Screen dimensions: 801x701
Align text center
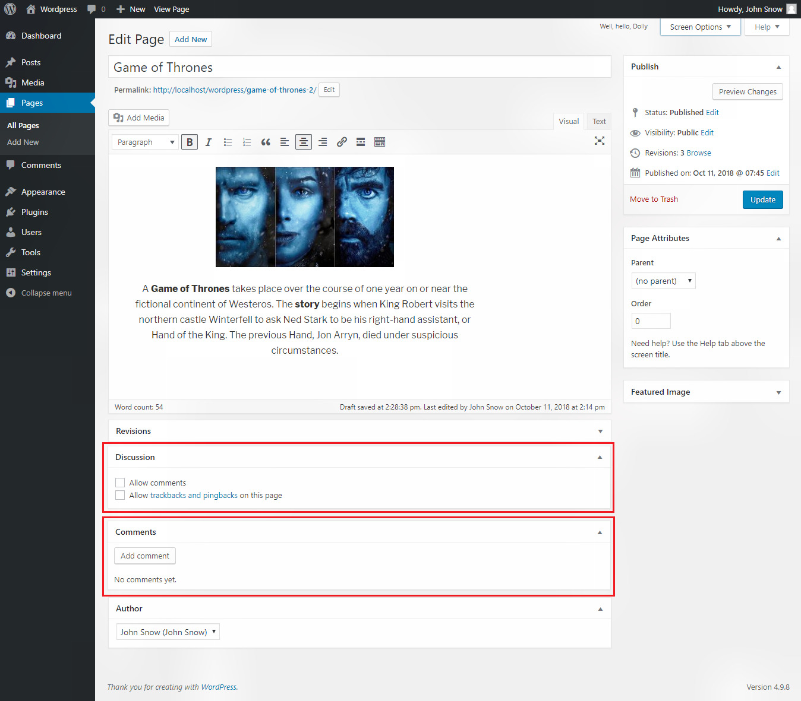304,142
